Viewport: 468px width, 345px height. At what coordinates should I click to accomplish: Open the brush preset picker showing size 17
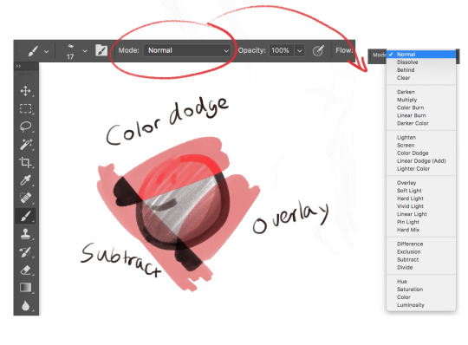point(70,51)
